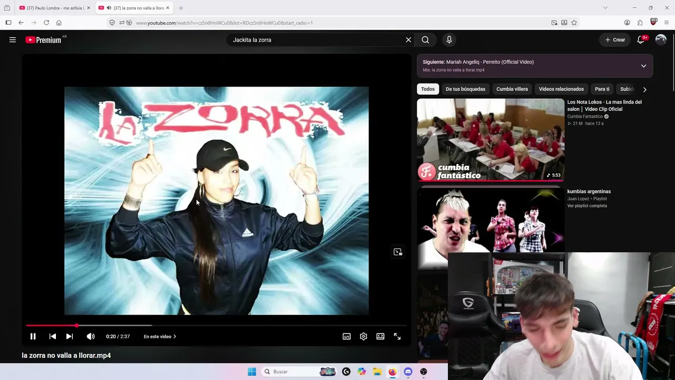Open Firefox View recent browsing icon
This screenshot has height=380, width=675.
[7, 8]
